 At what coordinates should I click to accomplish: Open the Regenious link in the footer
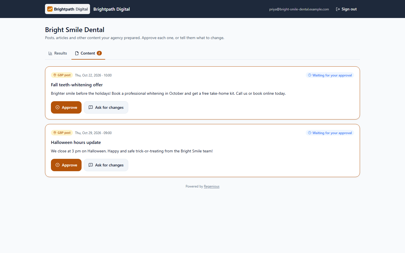[x=211, y=186]
